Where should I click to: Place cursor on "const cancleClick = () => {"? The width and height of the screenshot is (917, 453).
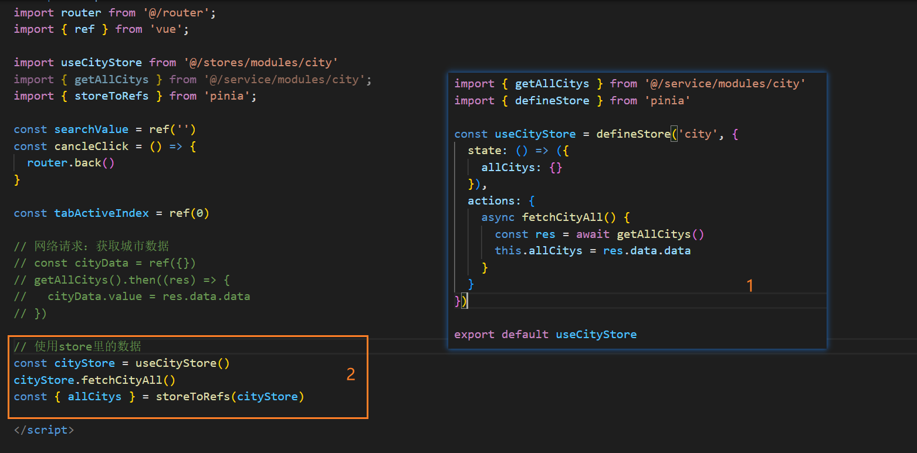click(105, 146)
